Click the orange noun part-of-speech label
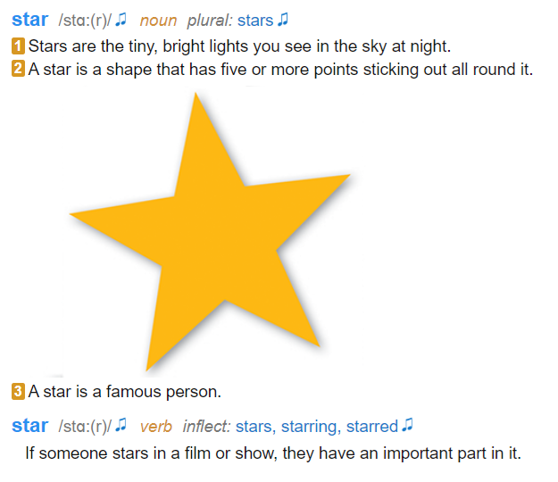 (158, 21)
